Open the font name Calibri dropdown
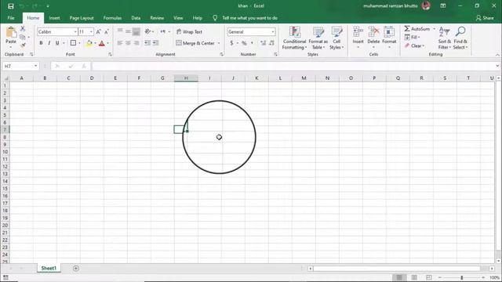 [x=75, y=31]
